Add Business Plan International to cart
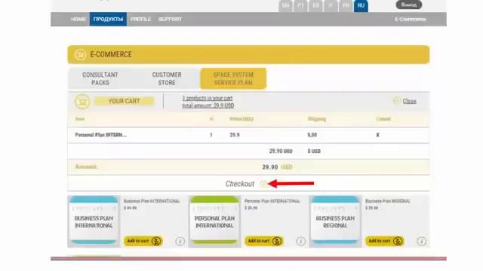The width and height of the screenshot is (483, 271). pyautogui.click(x=143, y=241)
